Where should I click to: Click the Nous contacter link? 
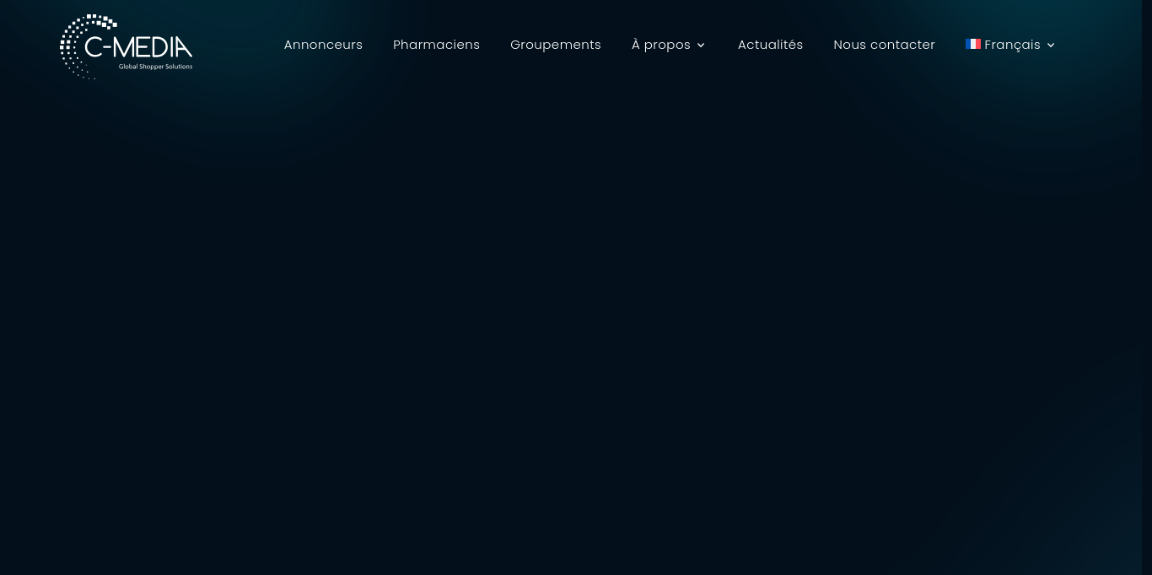884,45
